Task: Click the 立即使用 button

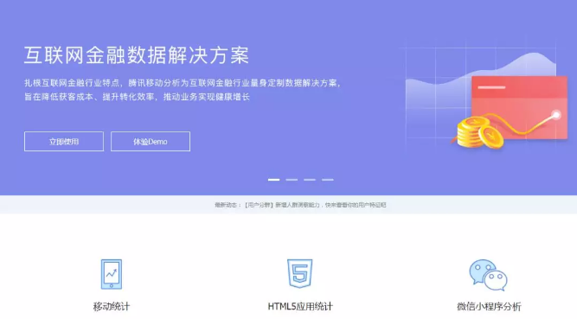Action: pyautogui.click(x=64, y=141)
